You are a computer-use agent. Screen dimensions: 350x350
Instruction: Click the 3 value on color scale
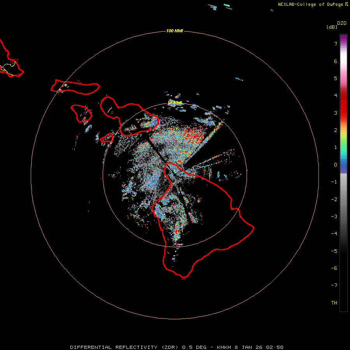[336, 113]
